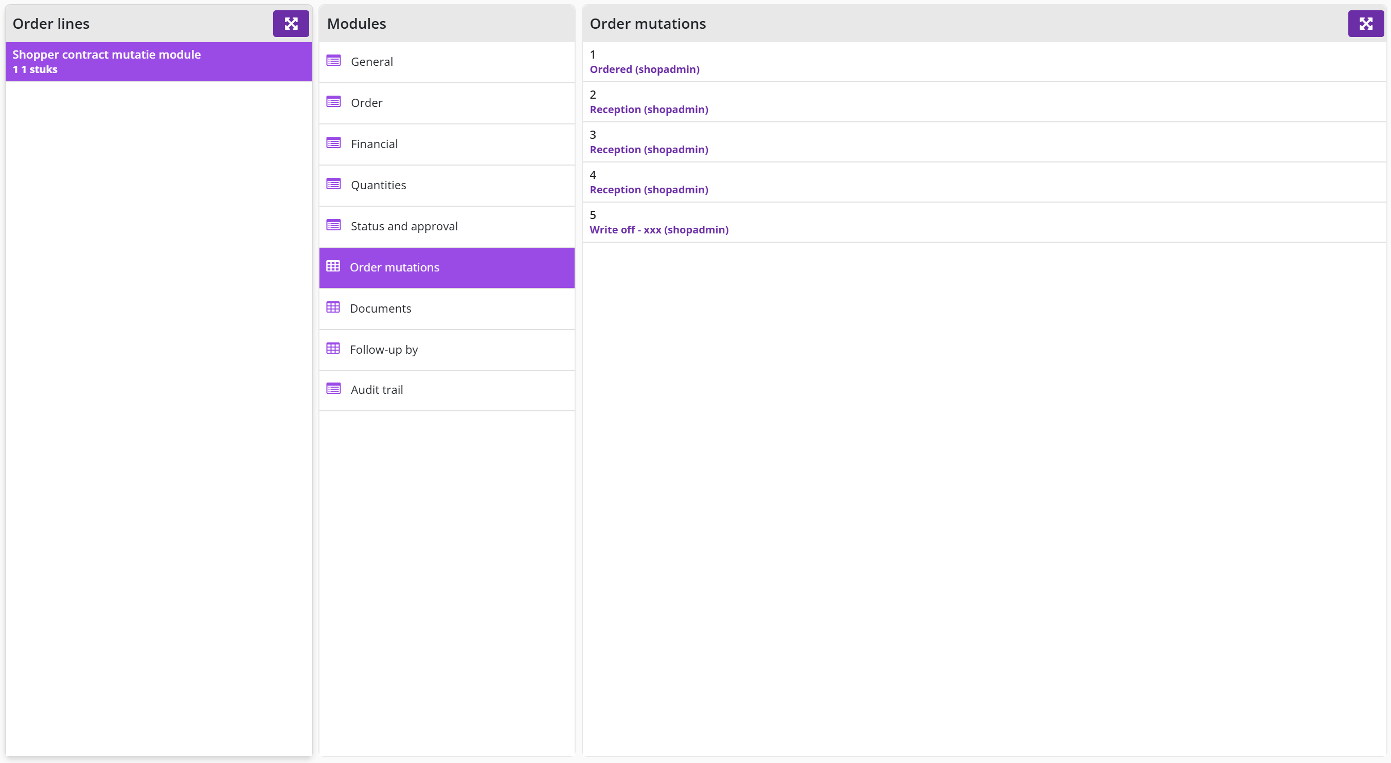
Task: Click the Documents table icon
Action: [x=333, y=307]
